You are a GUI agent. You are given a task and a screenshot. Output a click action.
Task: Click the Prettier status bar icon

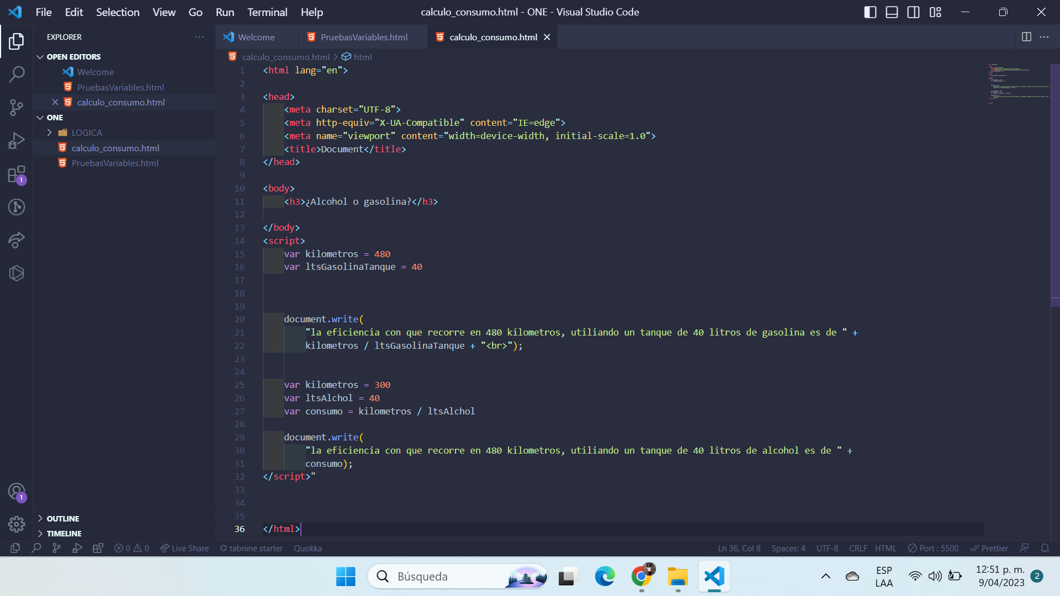(989, 548)
